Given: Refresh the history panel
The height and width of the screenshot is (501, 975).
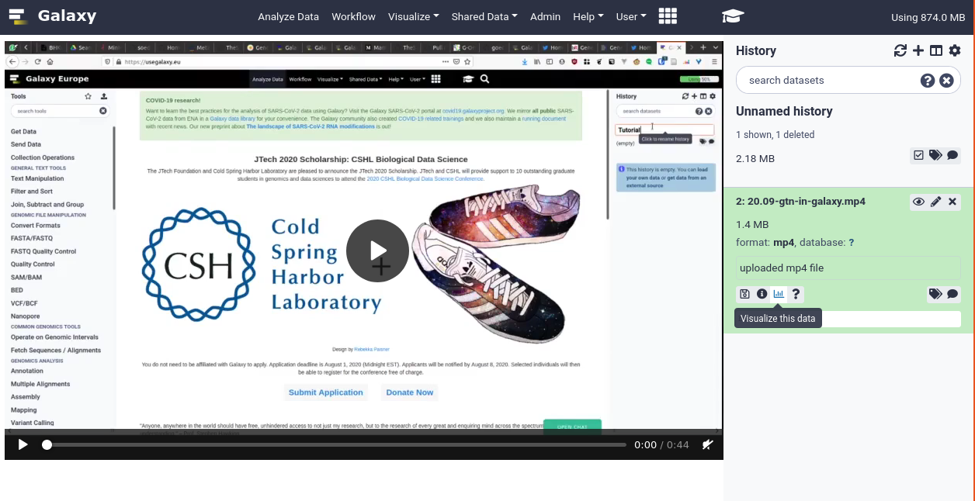Looking at the screenshot, I should (900, 50).
